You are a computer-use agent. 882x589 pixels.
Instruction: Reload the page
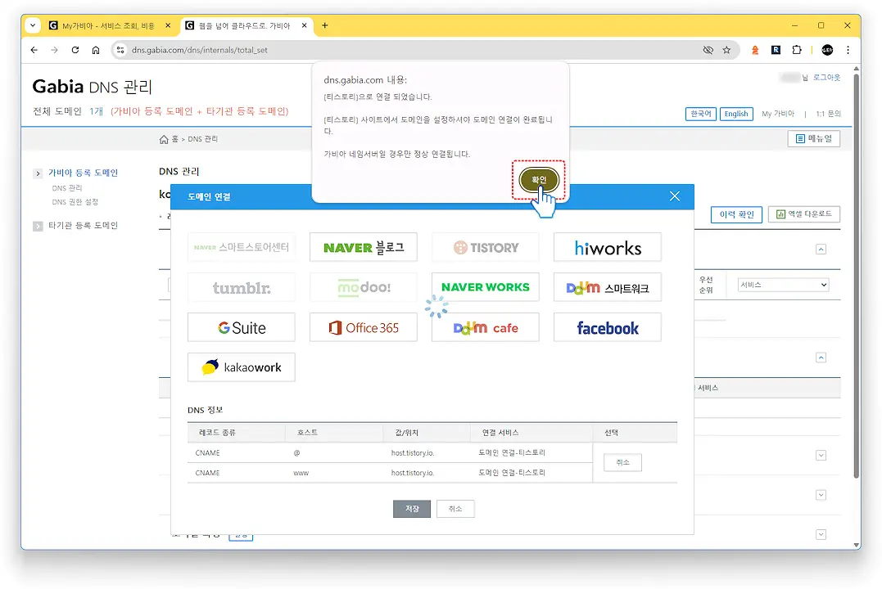tap(75, 50)
